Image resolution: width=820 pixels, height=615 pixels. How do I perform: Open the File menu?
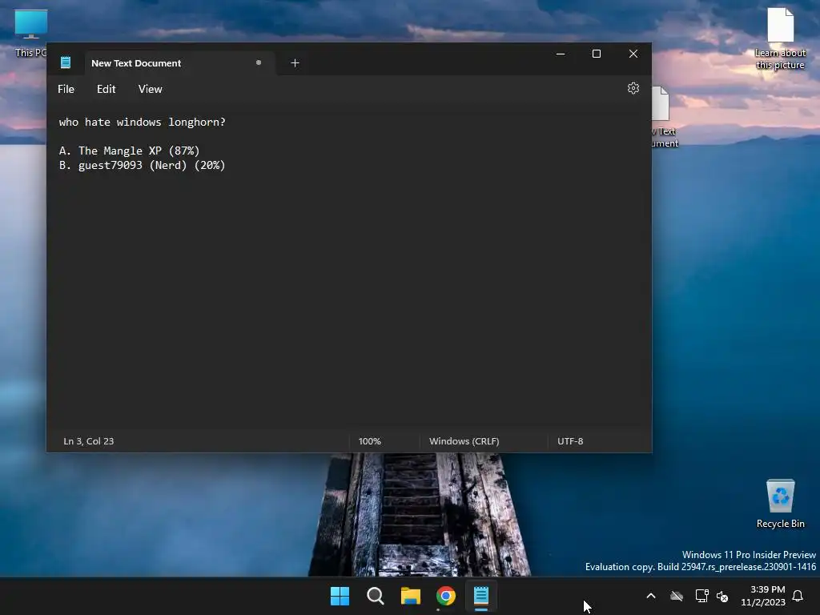pyautogui.click(x=66, y=89)
